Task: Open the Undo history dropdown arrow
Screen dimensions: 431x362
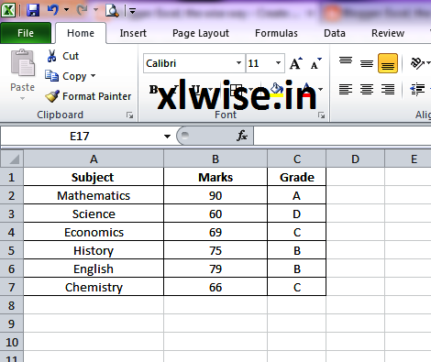Action: (66, 10)
